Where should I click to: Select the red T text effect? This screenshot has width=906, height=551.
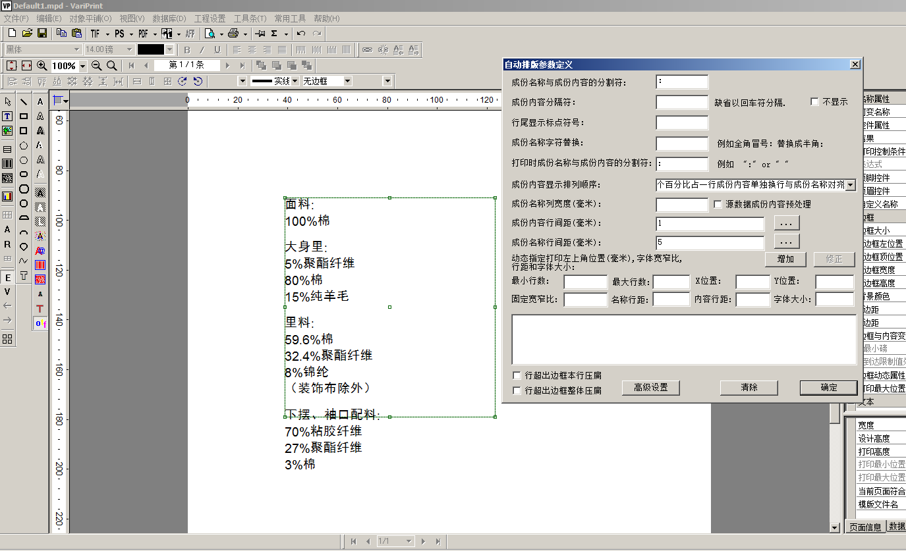pyautogui.click(x=40, y=309)
